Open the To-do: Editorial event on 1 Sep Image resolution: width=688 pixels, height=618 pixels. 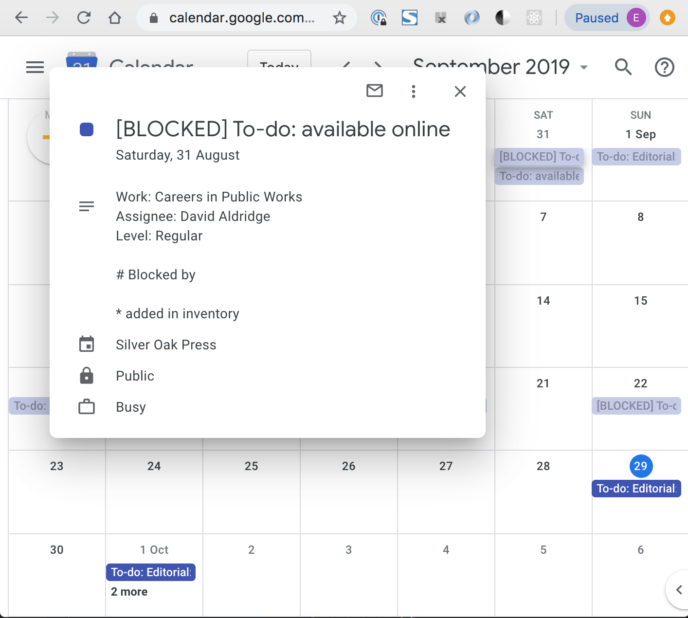(x=636, y=157)
